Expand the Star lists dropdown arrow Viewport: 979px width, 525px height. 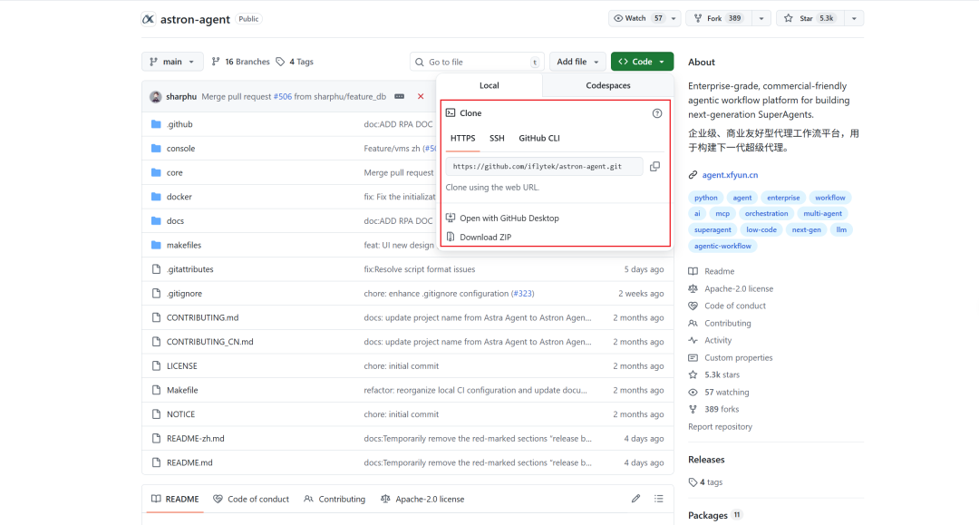click(854, 19)
